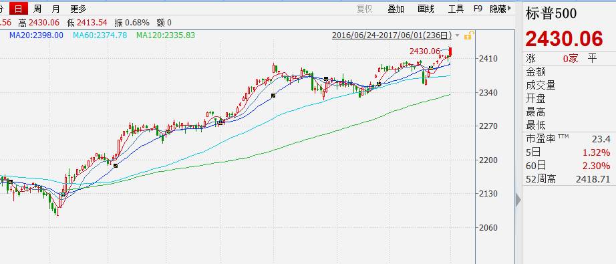The height and width of the screenshot is (264, 616).
Task: Switch to the monthly 月 period tab
Action: tap(55, 9)
